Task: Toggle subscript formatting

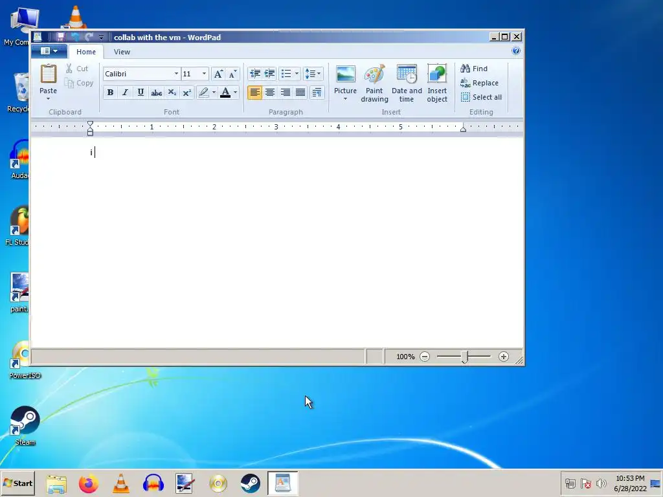Action: pos(172,92)
